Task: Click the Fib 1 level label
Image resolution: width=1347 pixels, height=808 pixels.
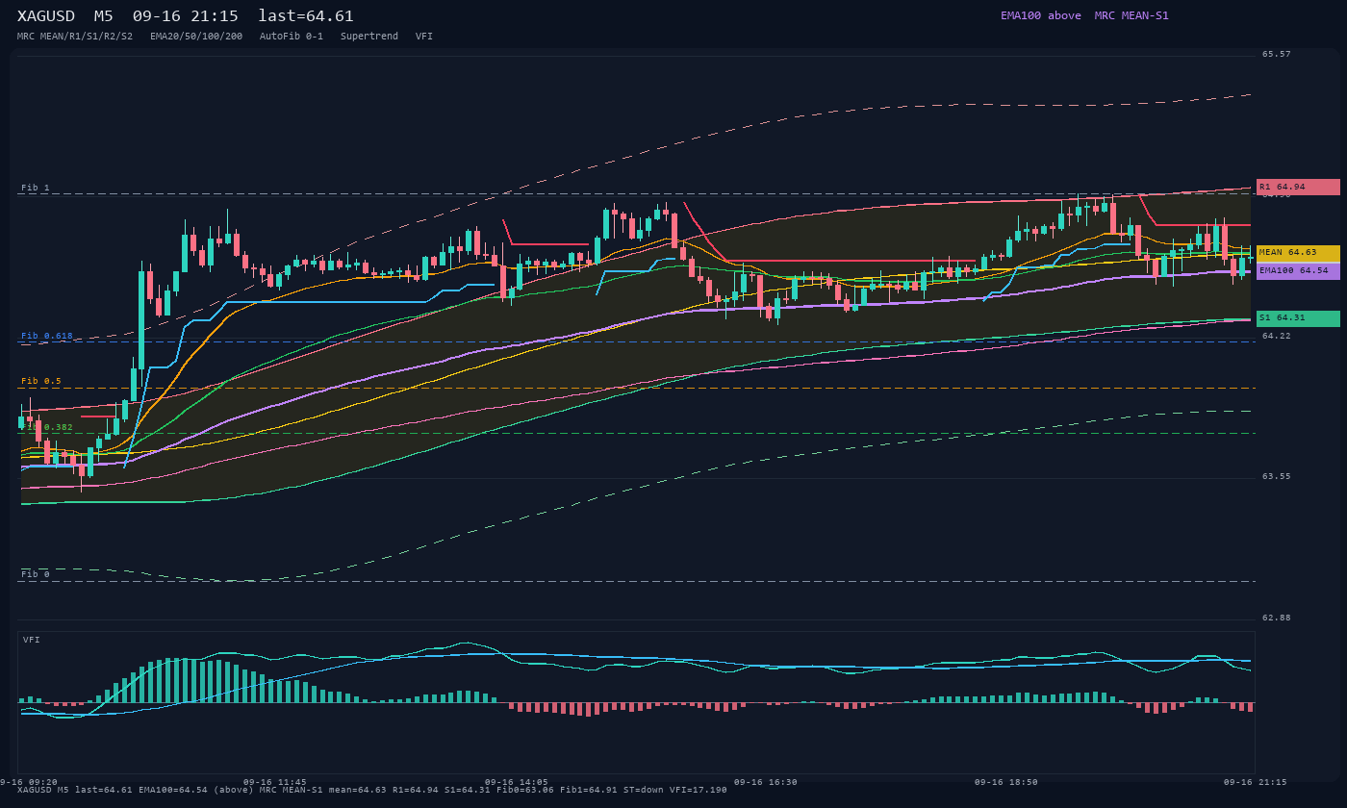Action: click(x=36, y=188)
